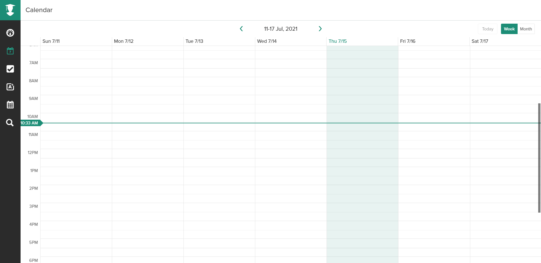
Task: Open the Grades section via A+ icon
Action: pos(10,87)
